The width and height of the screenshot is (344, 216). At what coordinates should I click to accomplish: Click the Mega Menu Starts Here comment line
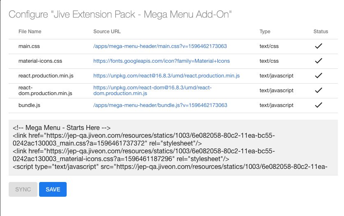tap(62, 127)
